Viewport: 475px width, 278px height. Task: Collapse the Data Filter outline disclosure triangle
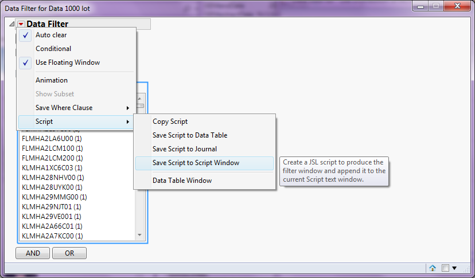coord(12,24)
